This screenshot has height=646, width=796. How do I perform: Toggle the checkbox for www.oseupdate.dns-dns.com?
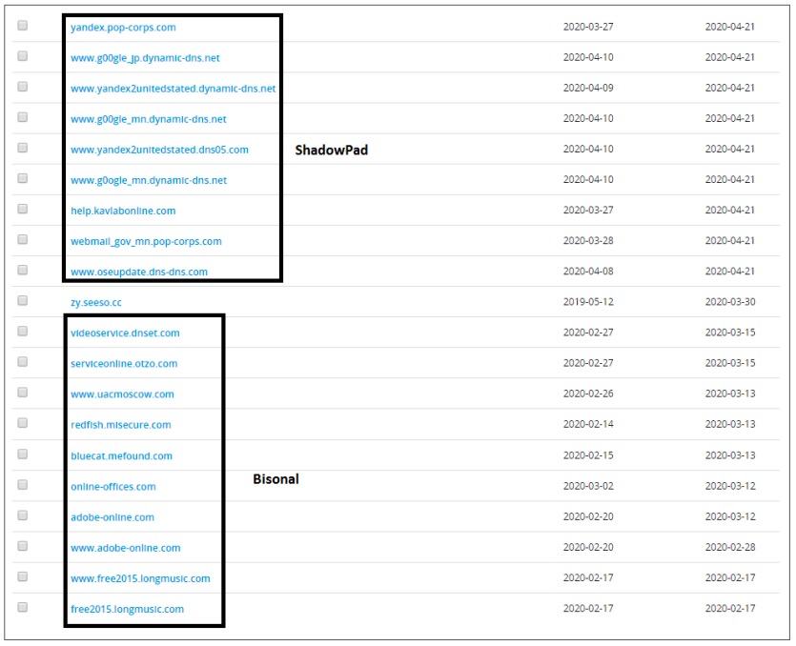(x=22, y=270)
